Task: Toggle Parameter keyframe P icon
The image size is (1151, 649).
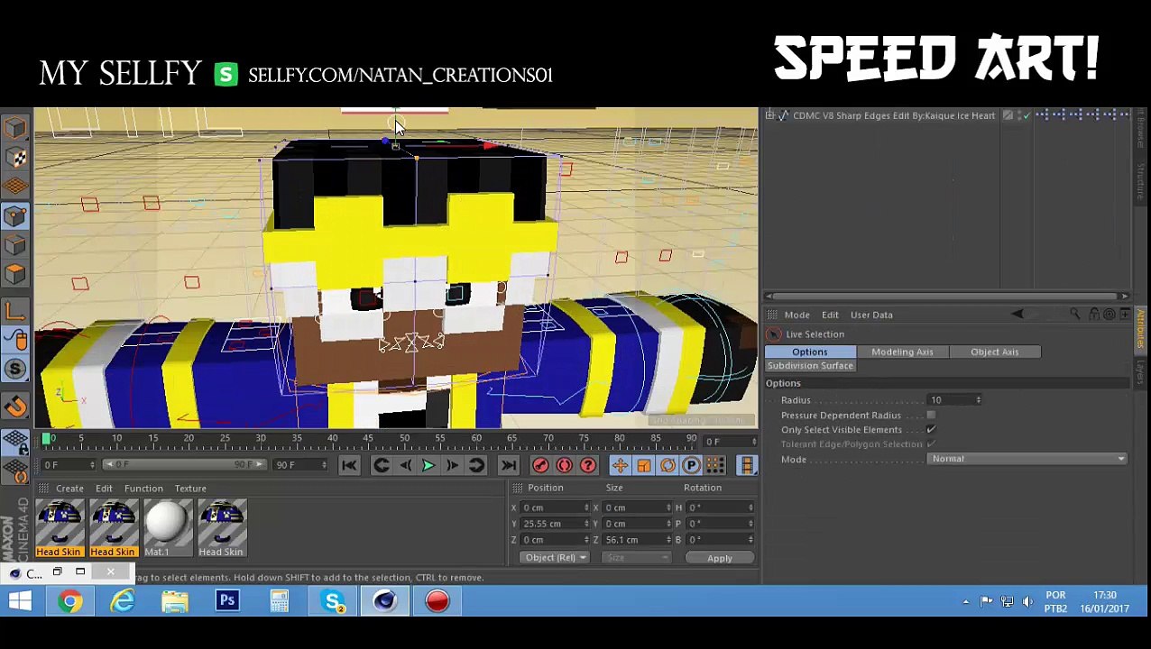Action: point(691,465)
